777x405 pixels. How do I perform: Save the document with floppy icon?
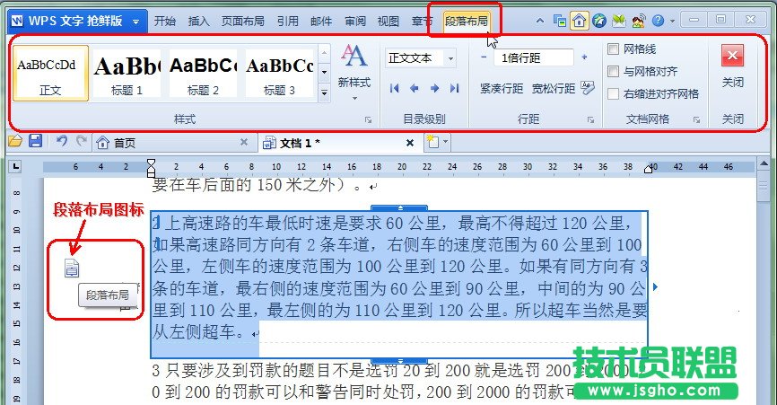click(35, 141)
